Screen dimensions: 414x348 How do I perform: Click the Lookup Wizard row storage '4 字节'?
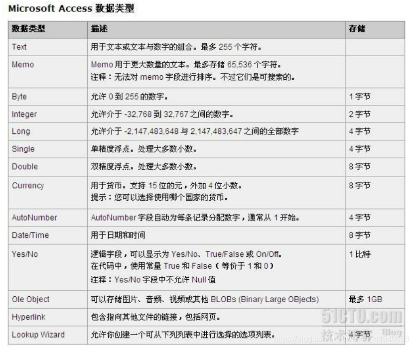[360, 334]
